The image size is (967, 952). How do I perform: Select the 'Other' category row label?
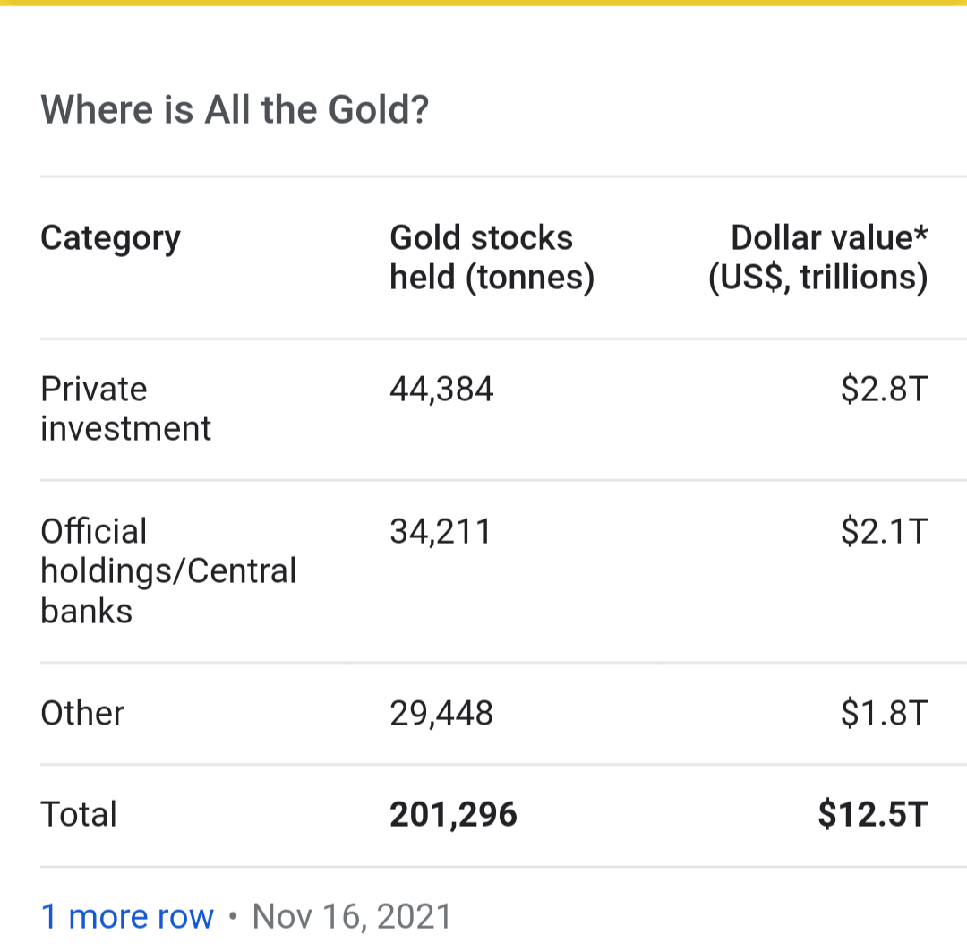point(82,713)
